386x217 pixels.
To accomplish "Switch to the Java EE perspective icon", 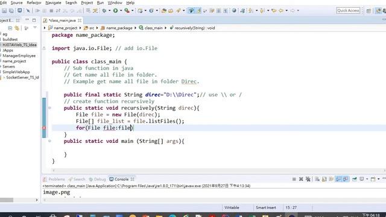I will click(x=378, y=11).
